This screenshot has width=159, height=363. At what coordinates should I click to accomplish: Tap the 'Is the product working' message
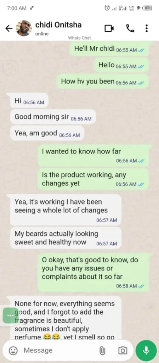[x=93, y=179]
